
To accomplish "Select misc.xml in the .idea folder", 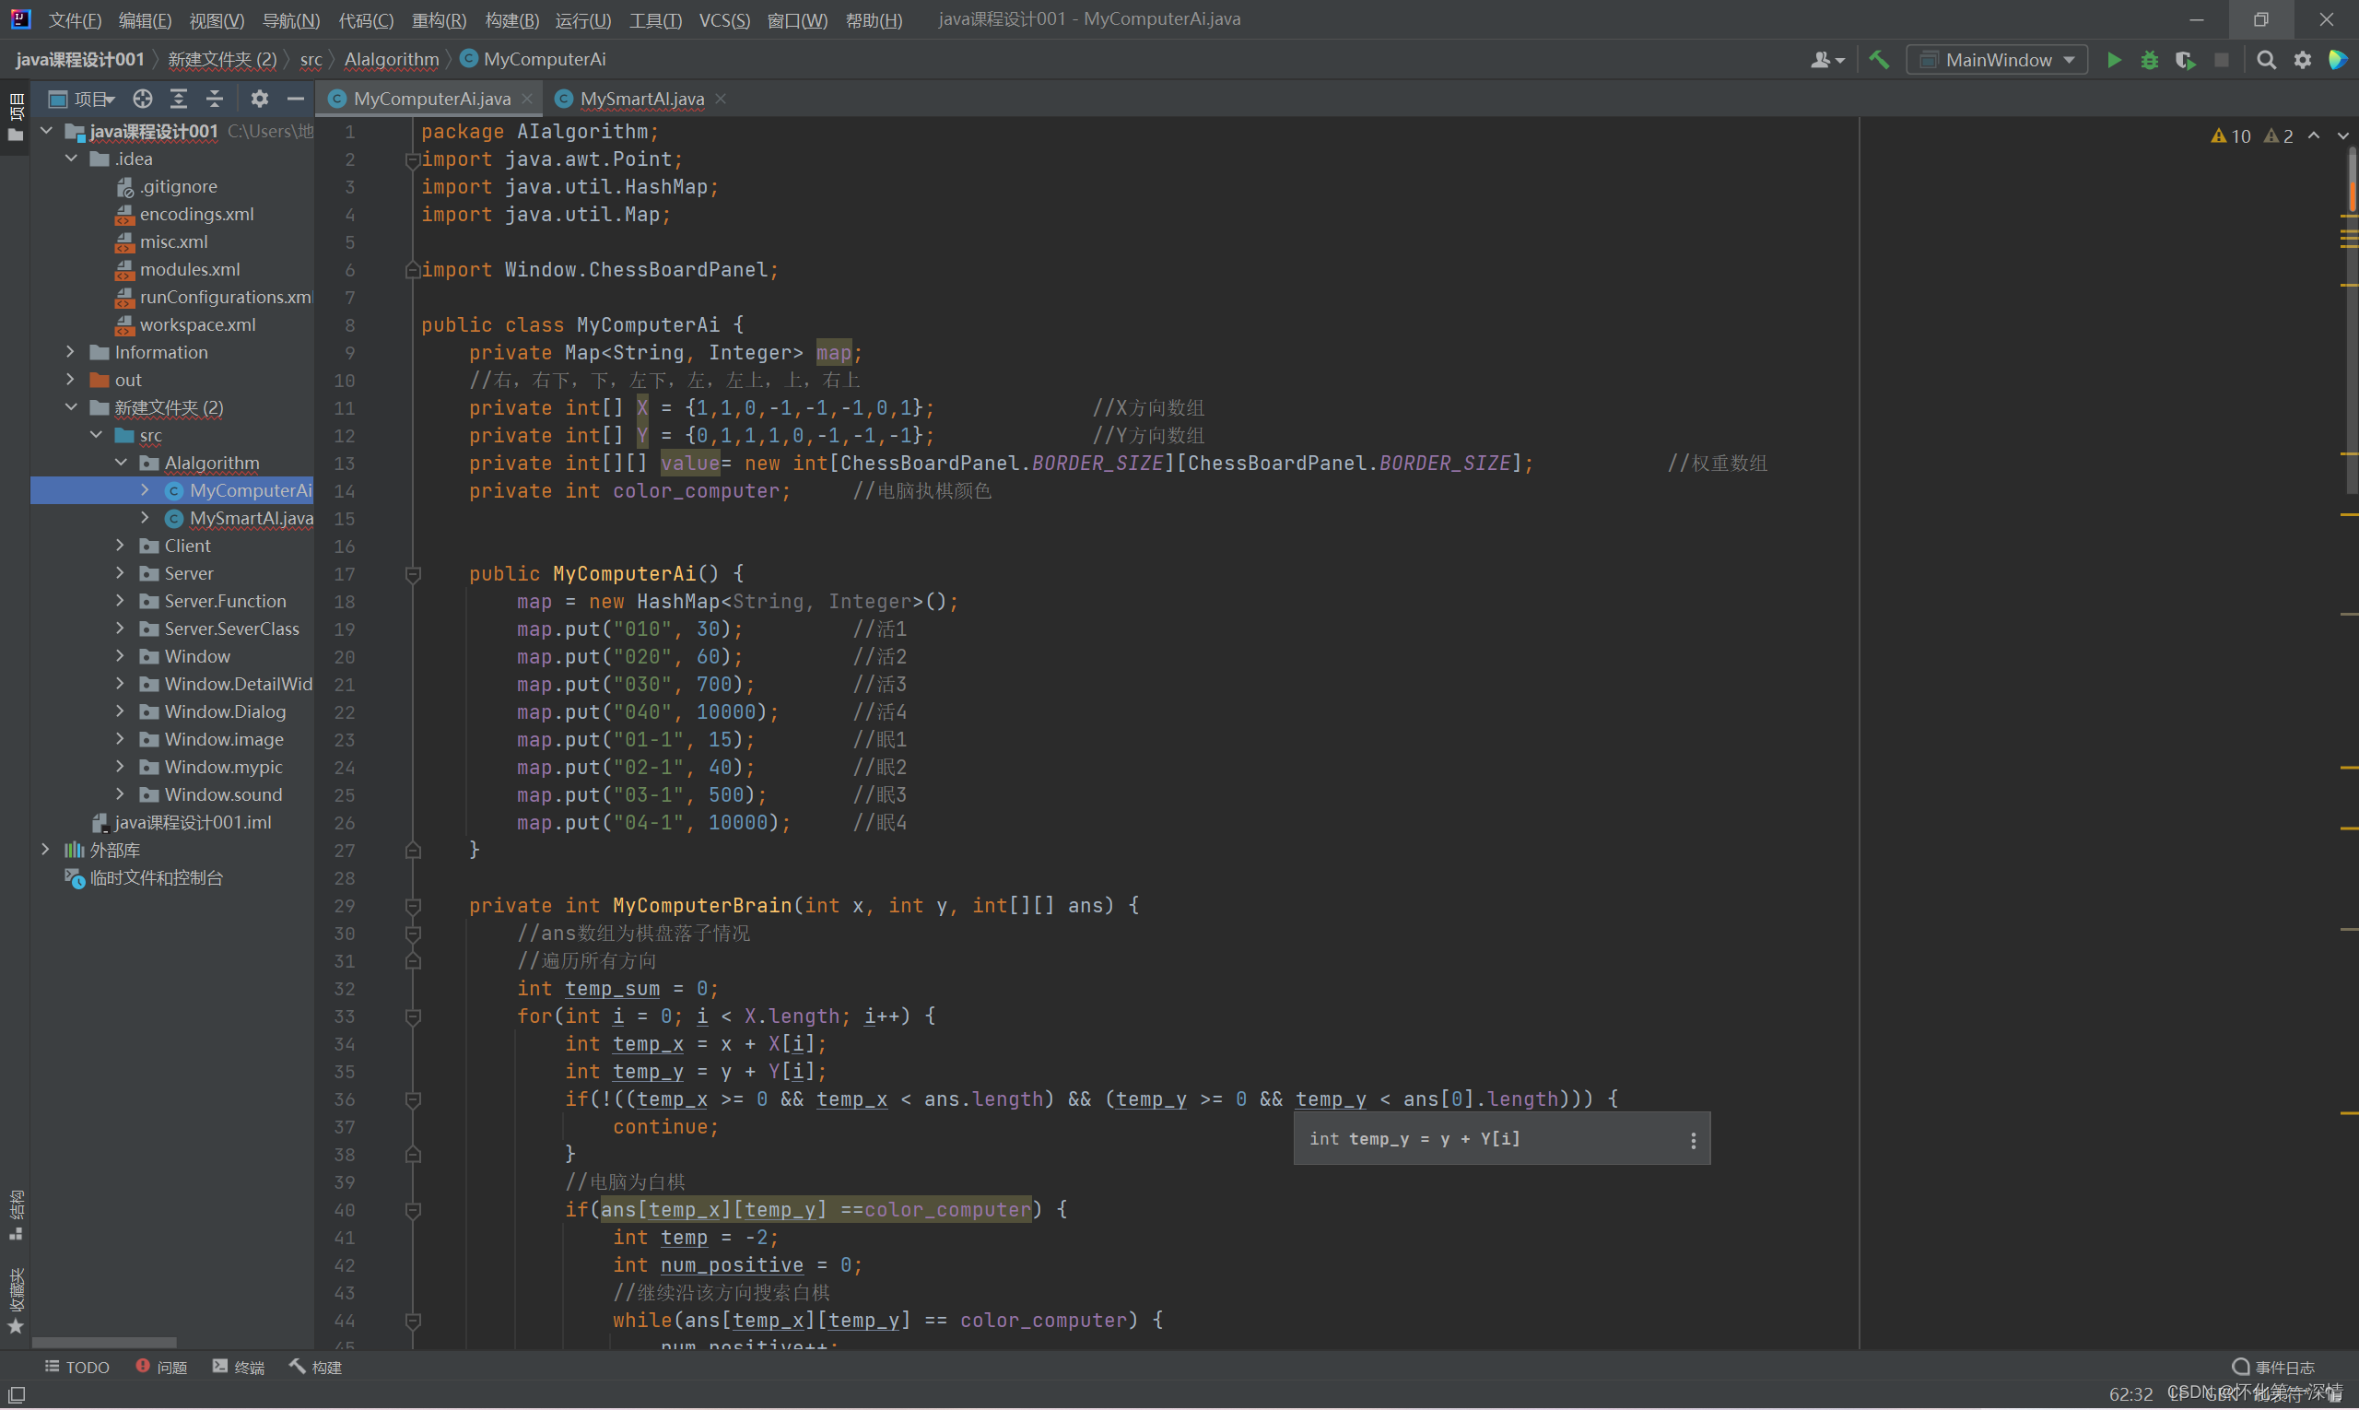I will point(174,242).
